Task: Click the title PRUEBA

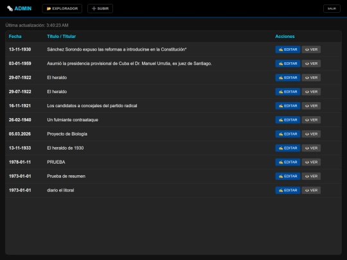Action: (56, 162)
